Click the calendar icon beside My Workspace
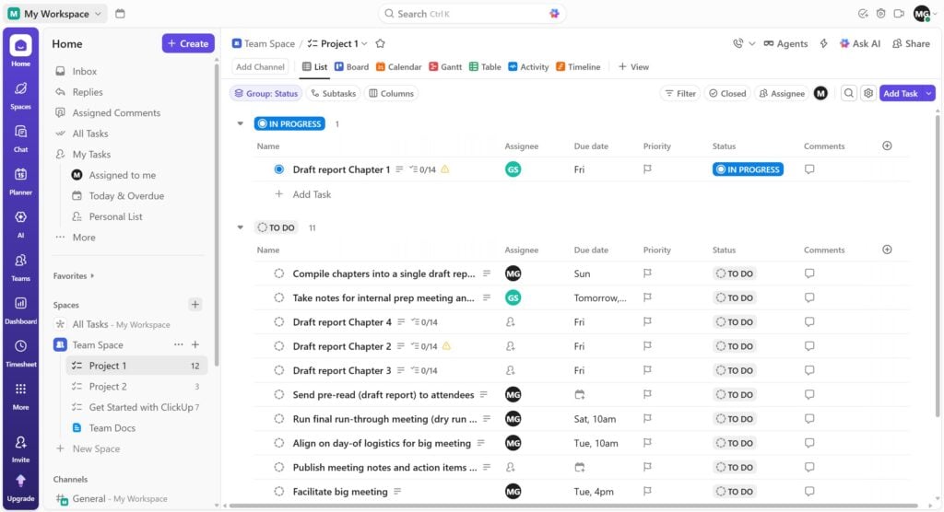The image size is (944, 512). 120,13
